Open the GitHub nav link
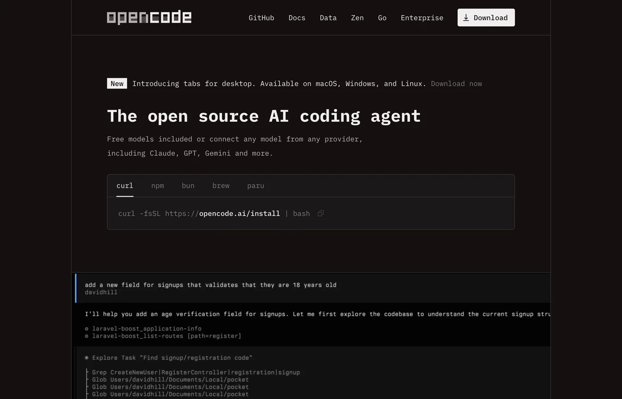The height and width of the screenshot is (399, 622). coord(261,18)
